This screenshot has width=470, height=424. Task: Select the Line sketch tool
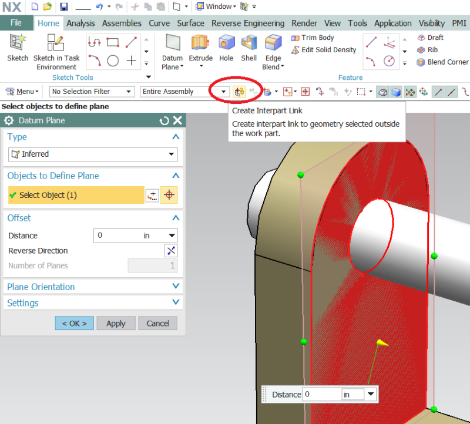[131, 42]
